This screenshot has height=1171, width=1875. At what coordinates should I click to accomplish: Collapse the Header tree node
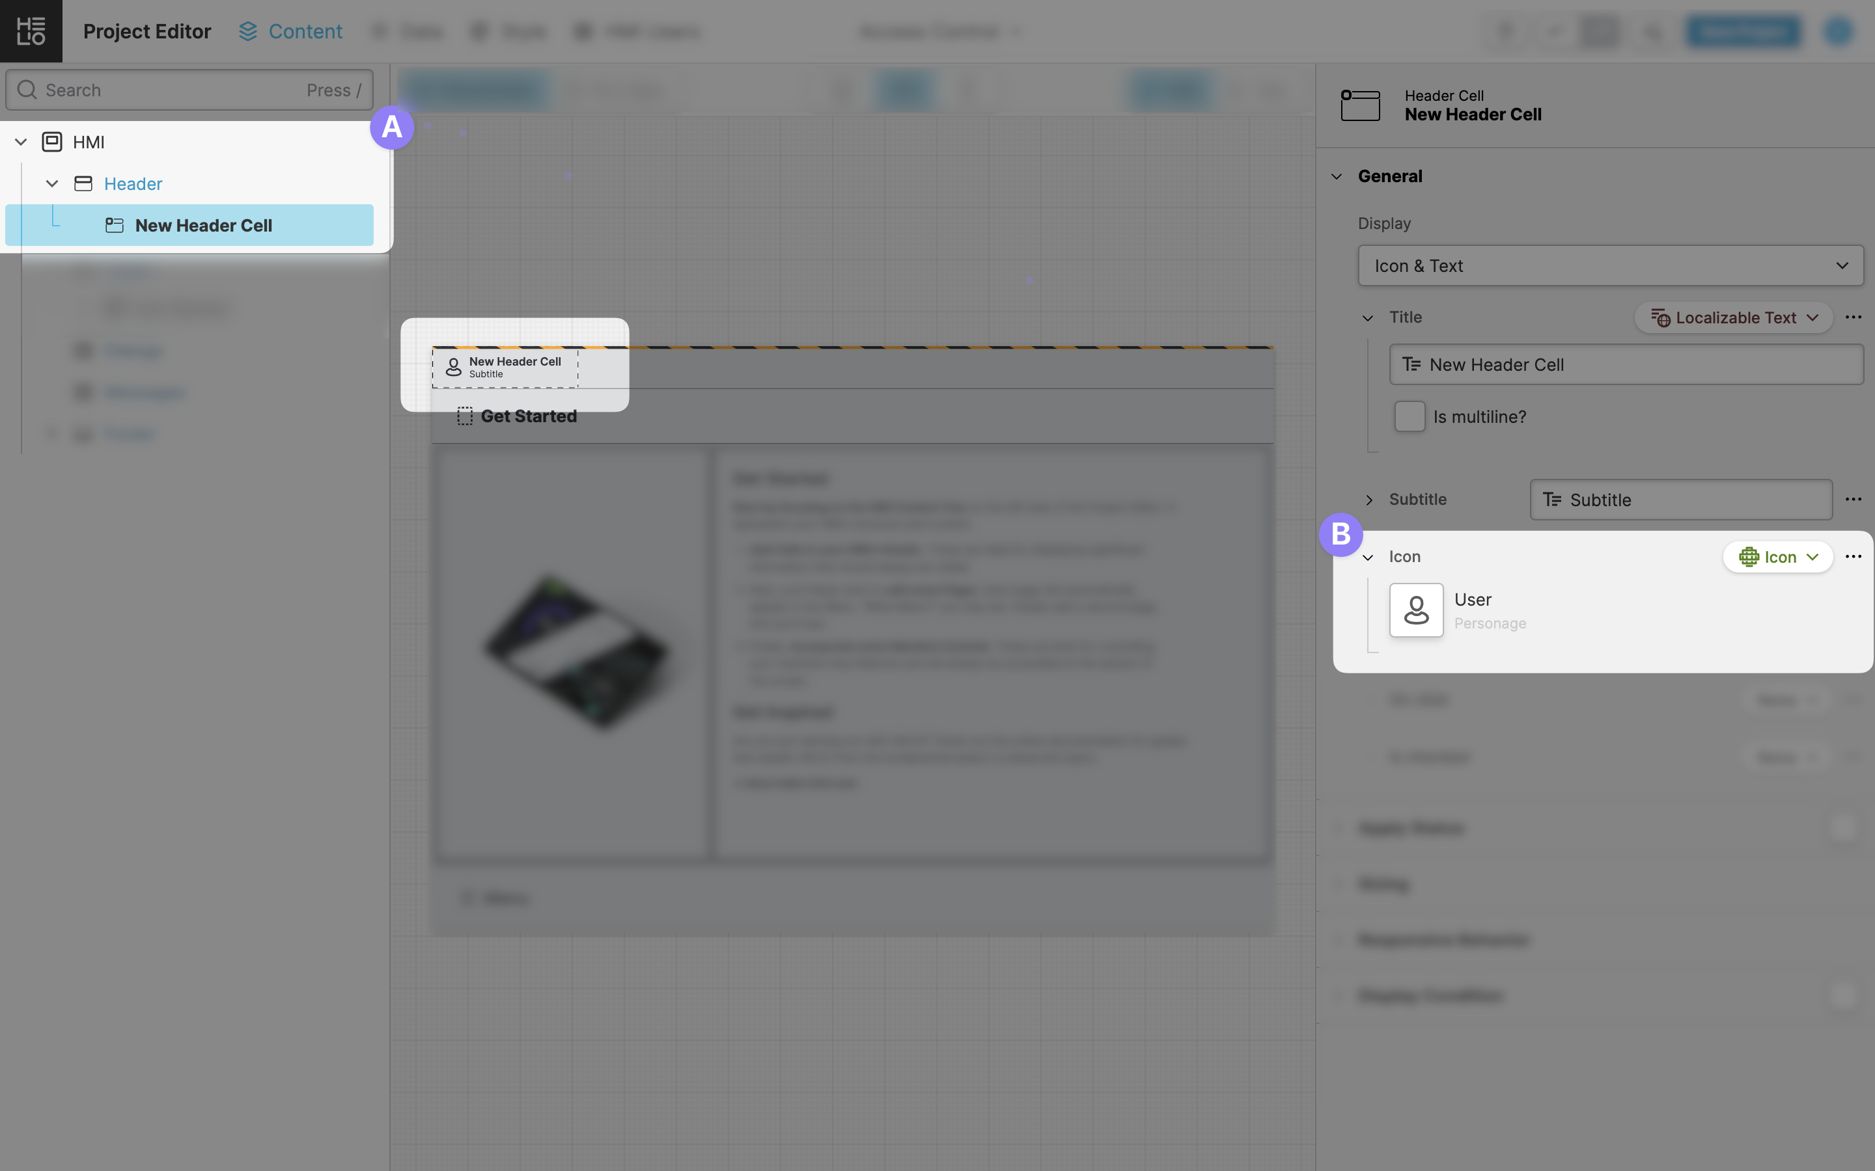point(52,183)
